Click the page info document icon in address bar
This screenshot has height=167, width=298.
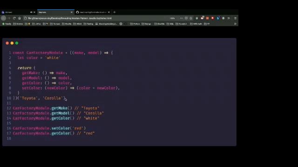coord(25,18)
